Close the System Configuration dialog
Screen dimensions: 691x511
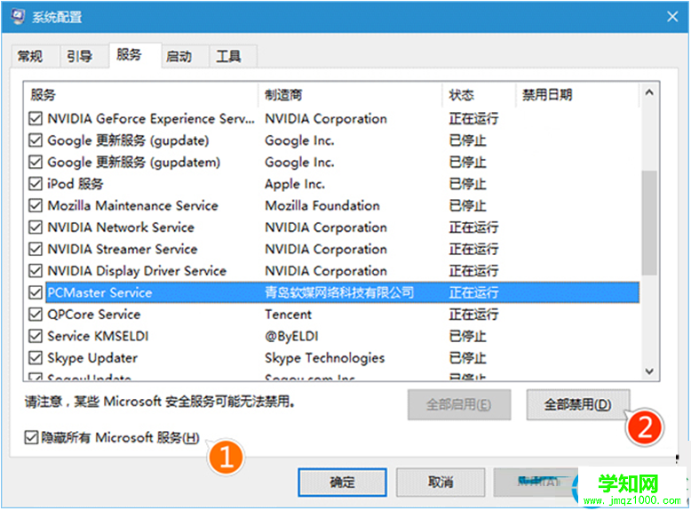pyautogui.click(x=671, y=15)
